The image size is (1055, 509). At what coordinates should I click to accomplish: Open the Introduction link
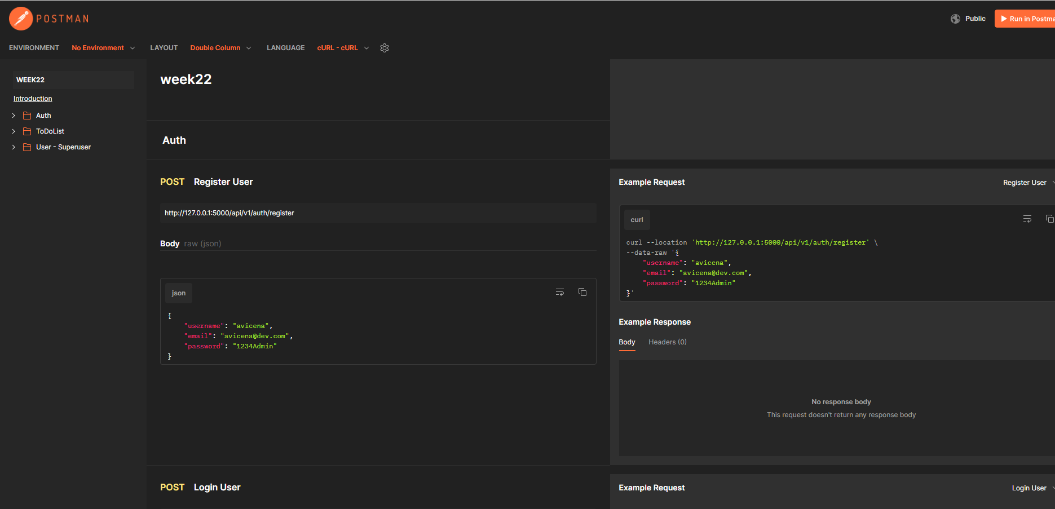[x=33, y=99]
